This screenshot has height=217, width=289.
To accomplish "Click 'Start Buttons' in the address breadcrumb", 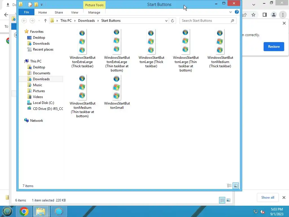I will click(111, 21).
